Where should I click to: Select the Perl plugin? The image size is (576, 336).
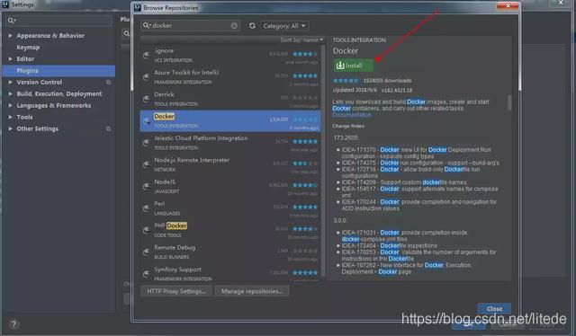230,208
